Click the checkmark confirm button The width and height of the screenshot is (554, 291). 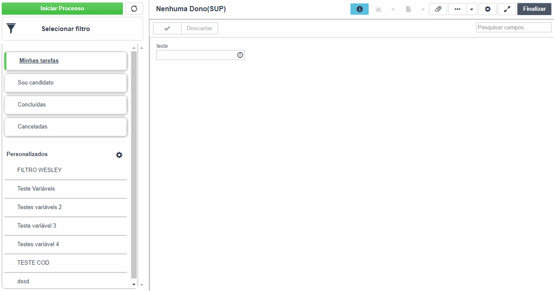click(167, 28)
